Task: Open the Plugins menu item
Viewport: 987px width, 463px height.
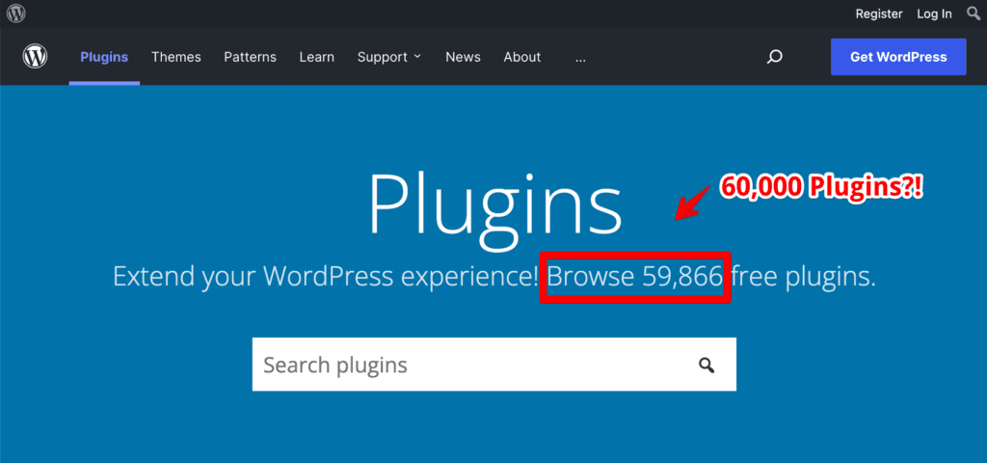Action: coord(104,57)
